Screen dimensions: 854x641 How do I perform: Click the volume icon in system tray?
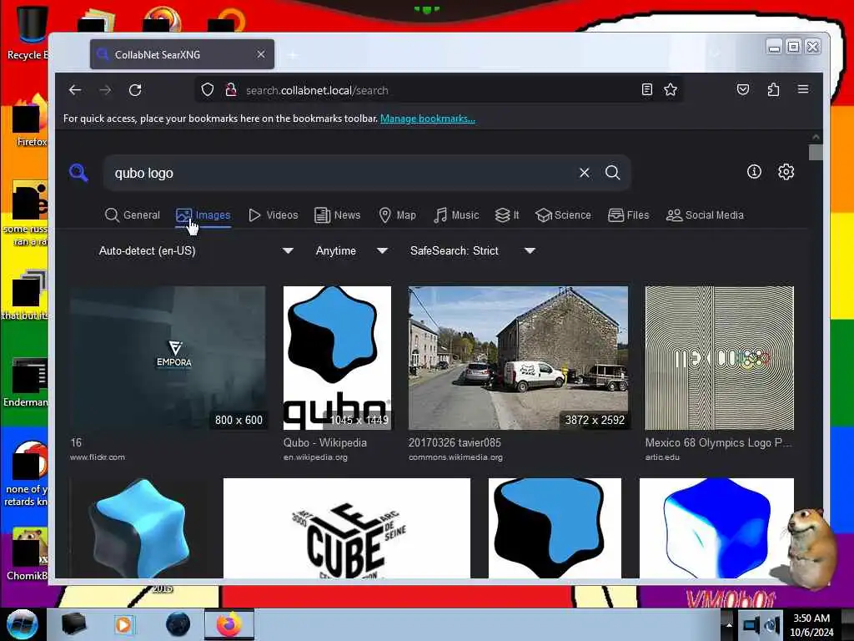[x=771, y=624]
